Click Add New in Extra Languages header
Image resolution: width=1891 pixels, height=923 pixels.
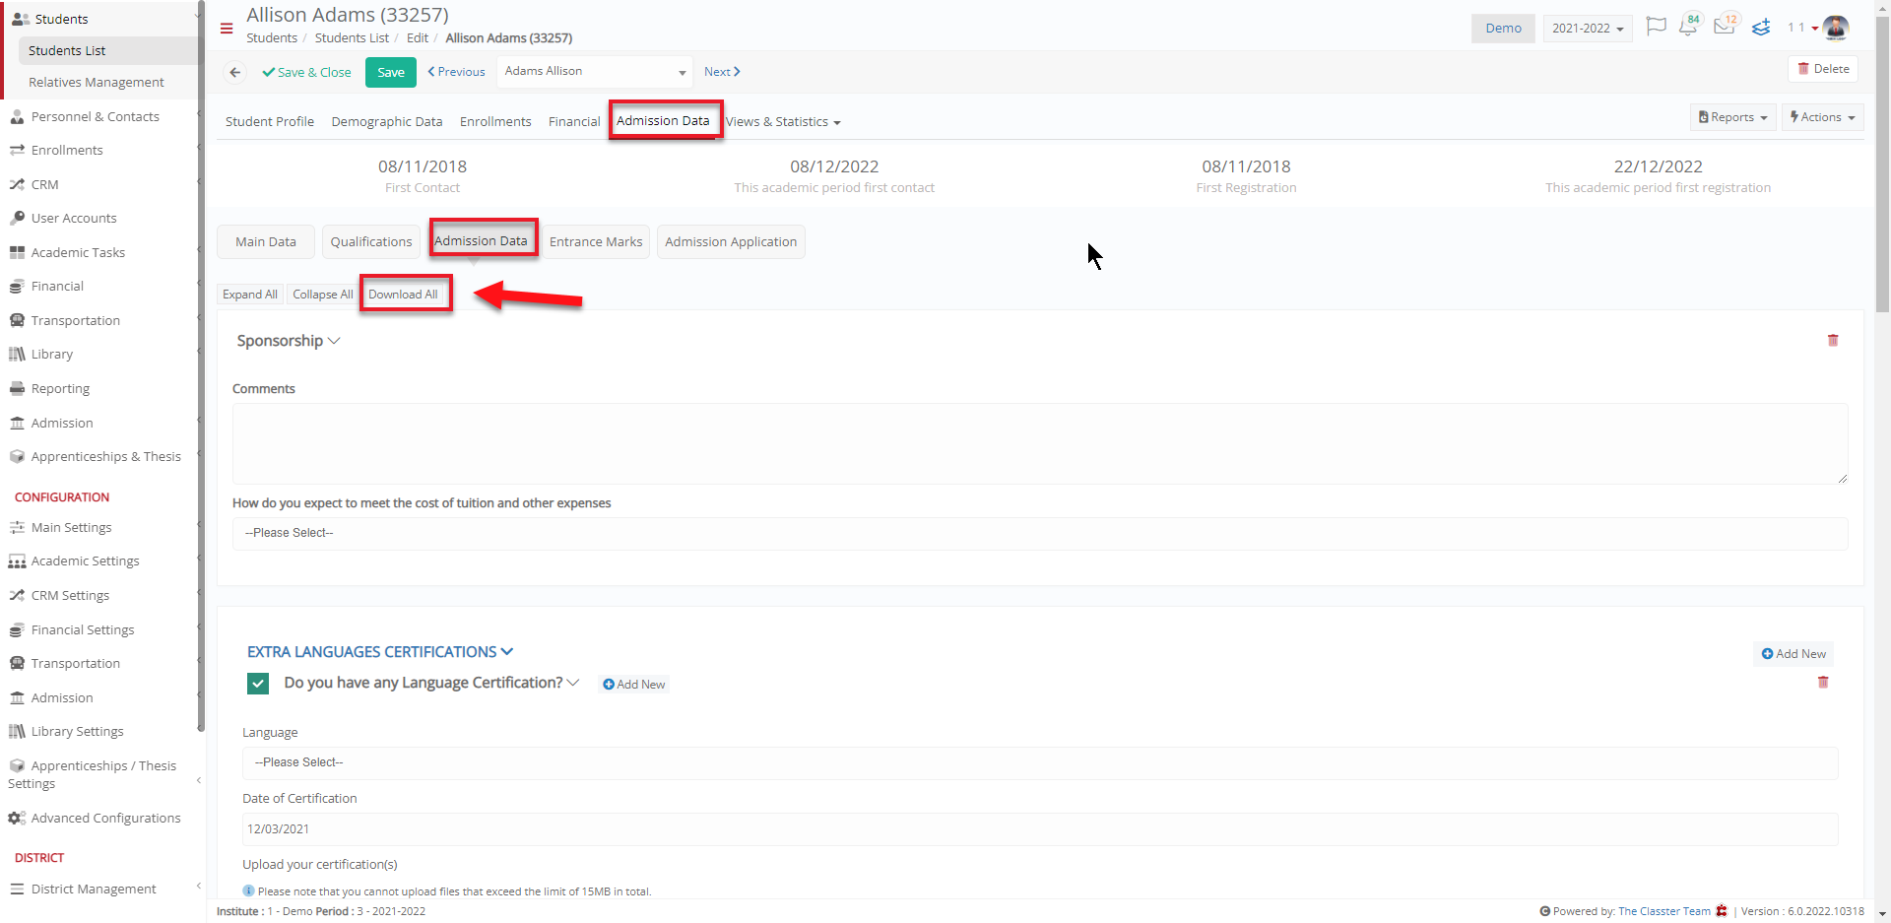(1793, 654)
